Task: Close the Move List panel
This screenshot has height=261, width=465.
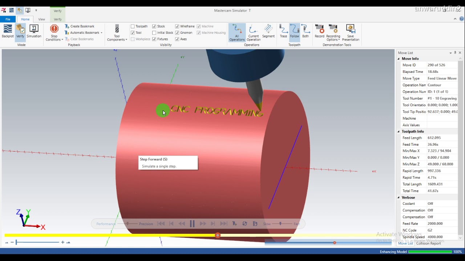Action: point(460,53)
